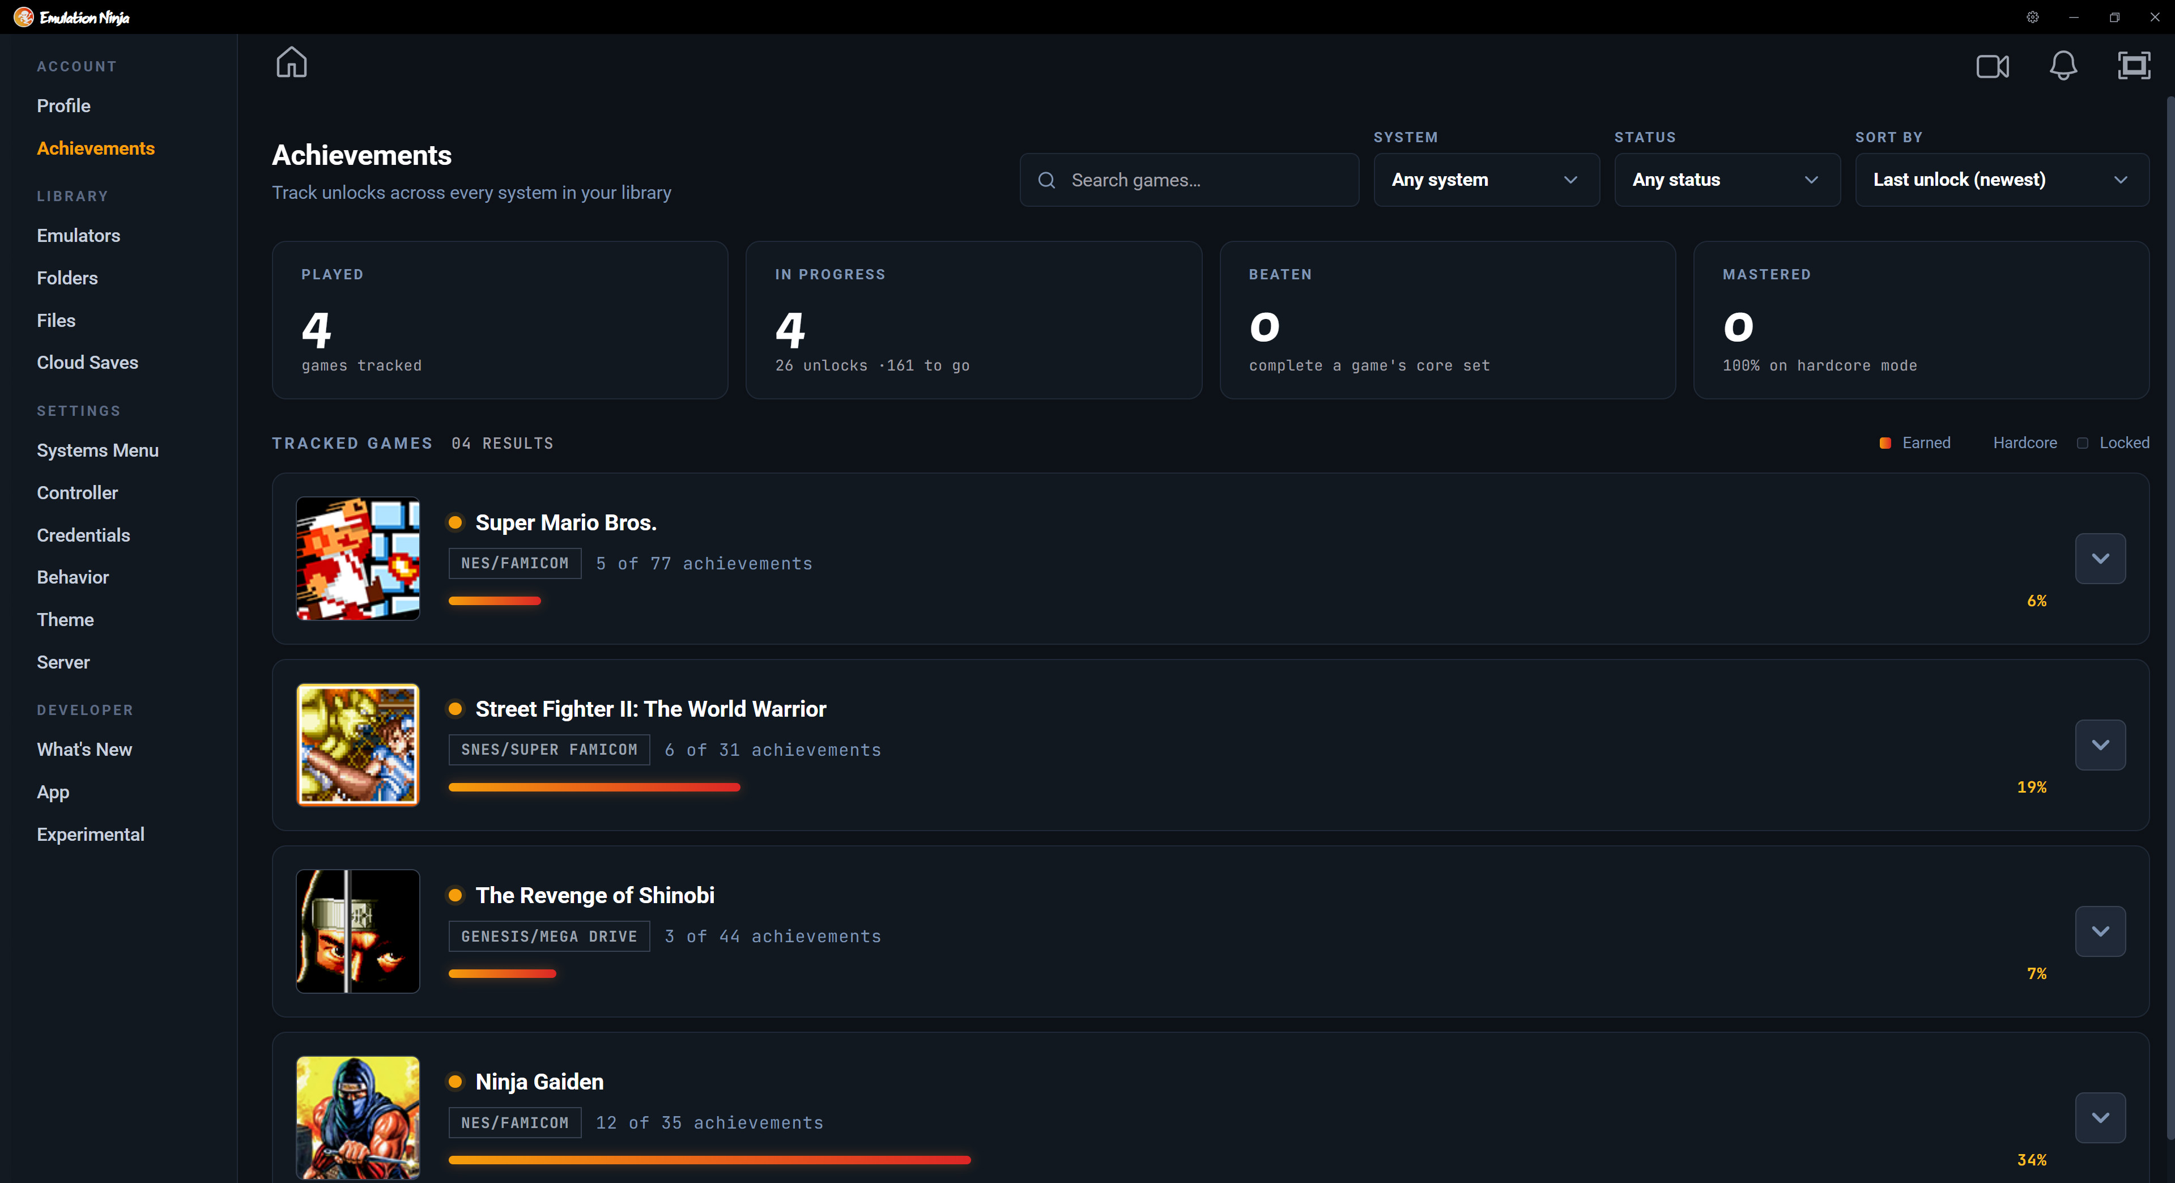The height and width of the screenshot is (1183, 2175).
Task: Click the In Progress stat card
Action: (x=973, y=320)
